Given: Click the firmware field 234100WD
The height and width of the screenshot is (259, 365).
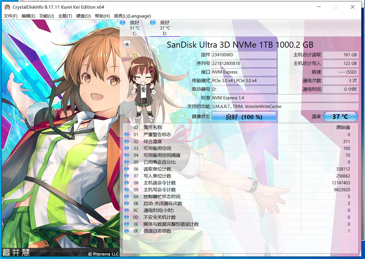Looking at the screenshot, I should [244, 55].
